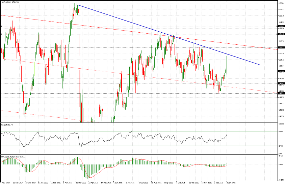Select the 148.82 price level tag
The image size is (287, 185).
282,83
